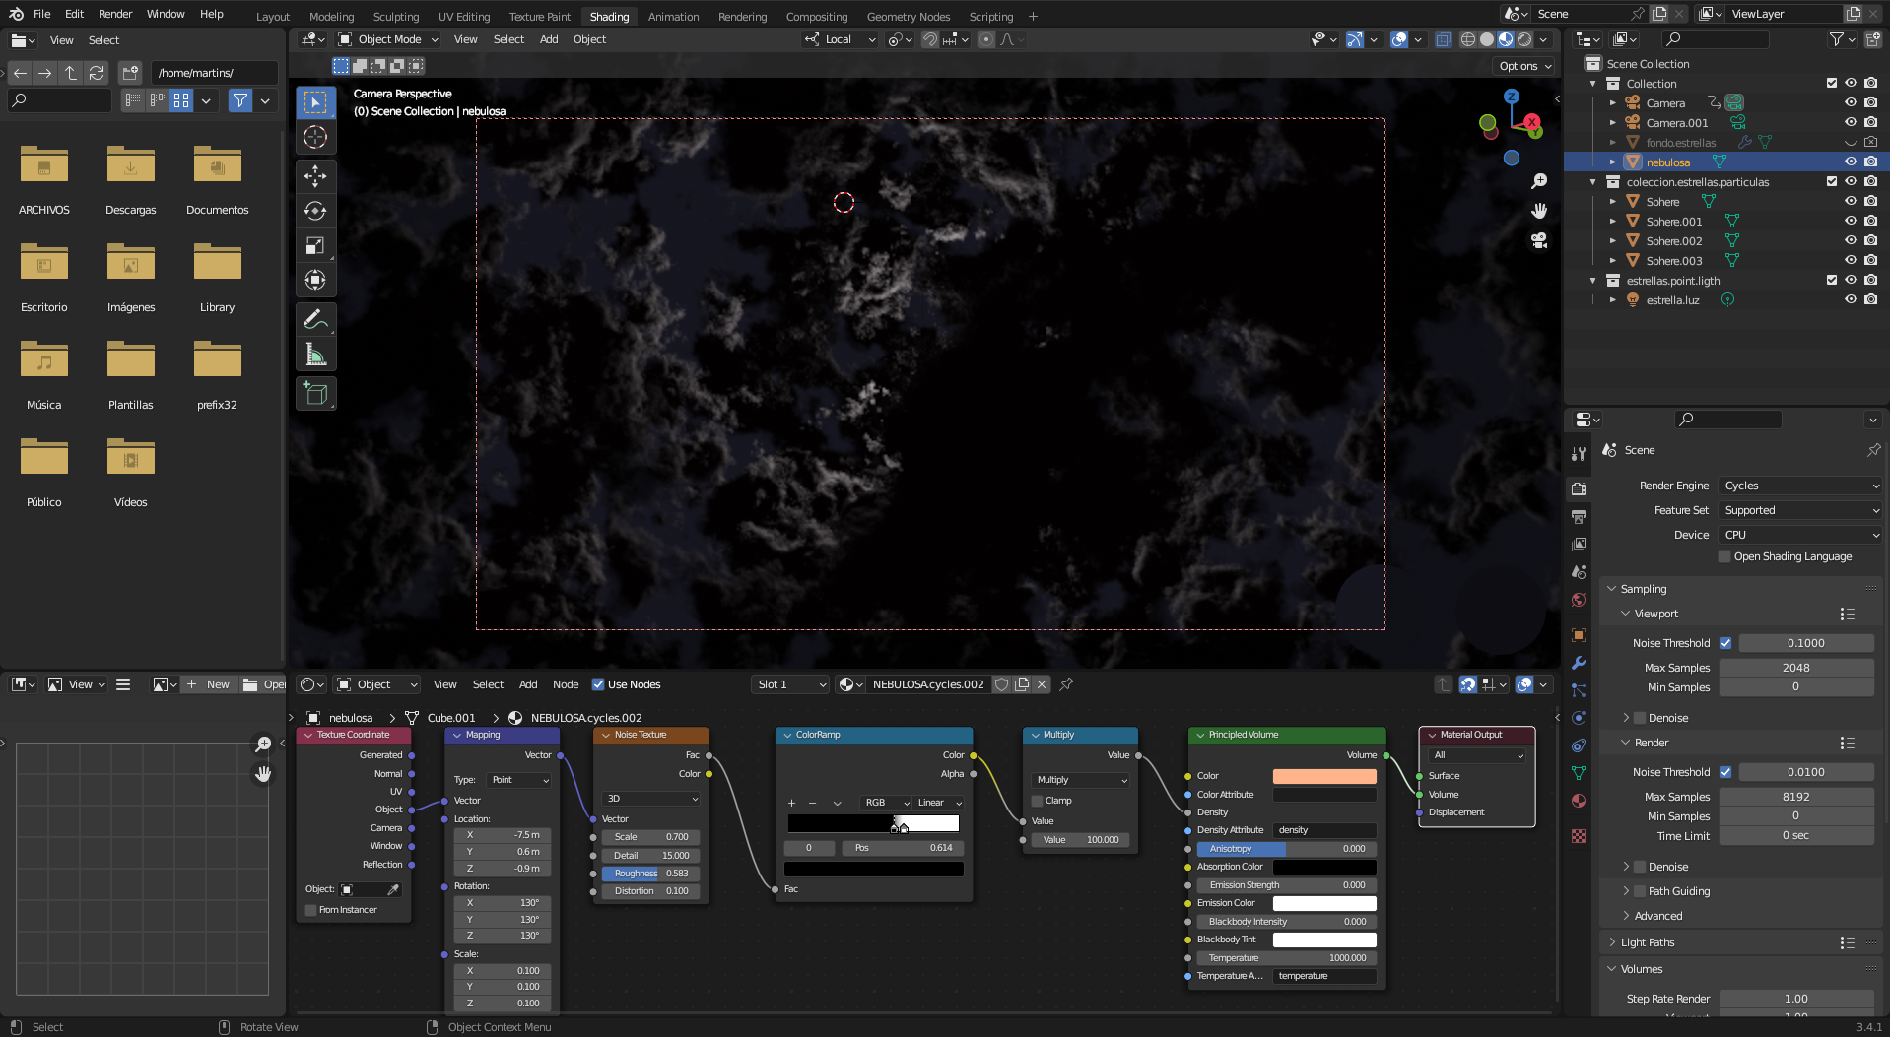The height and width of the screenshot is (1037, 1890).
Task: Click the New image button
Action: (209, 684)
